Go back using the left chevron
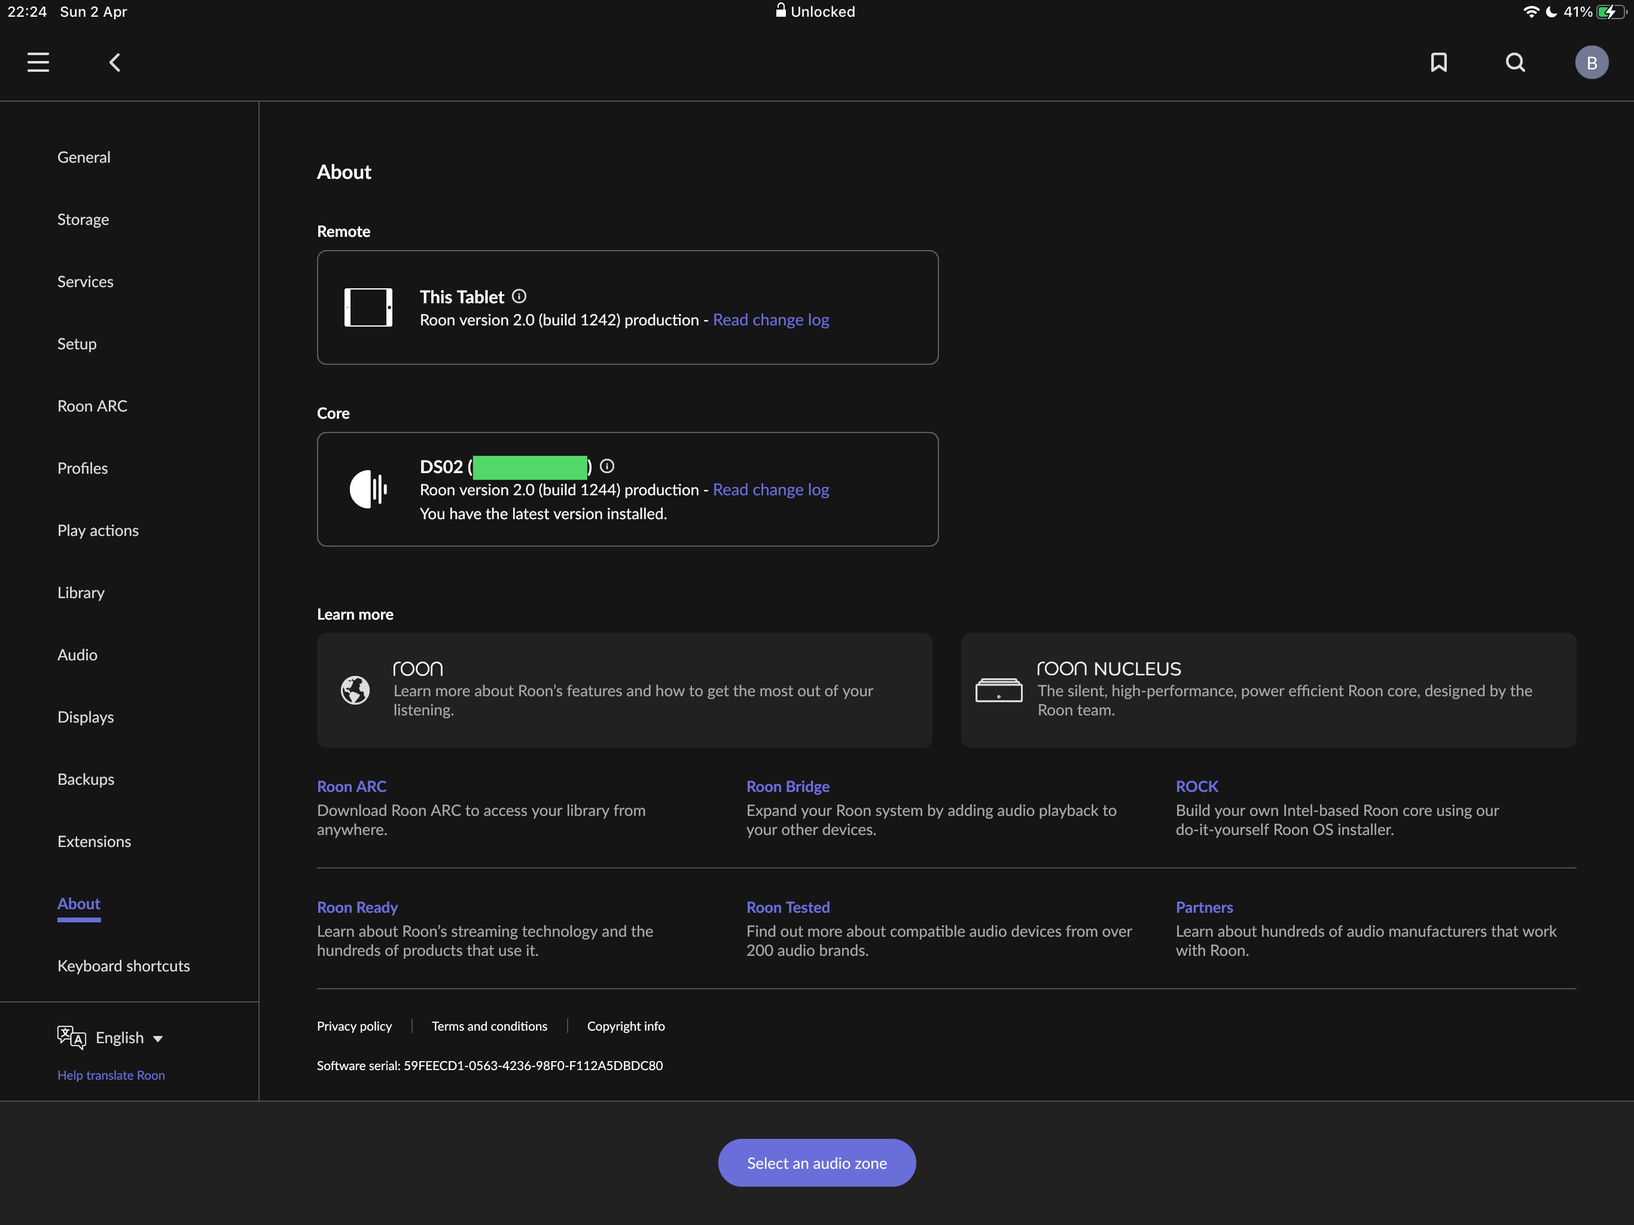1634x1225 pixels. [114, 62]
